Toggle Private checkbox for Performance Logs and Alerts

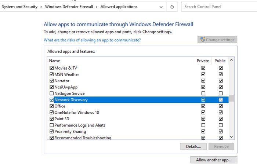pos(203,125)
